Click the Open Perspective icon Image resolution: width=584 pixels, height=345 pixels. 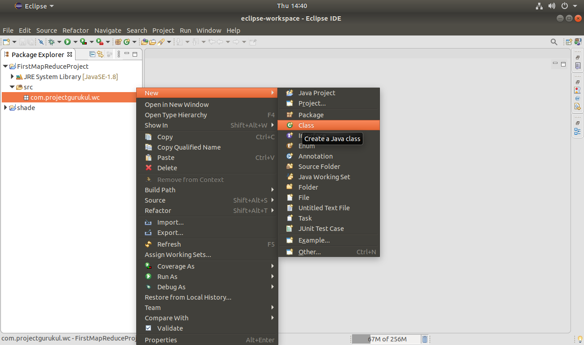click(x=569, y=42)
